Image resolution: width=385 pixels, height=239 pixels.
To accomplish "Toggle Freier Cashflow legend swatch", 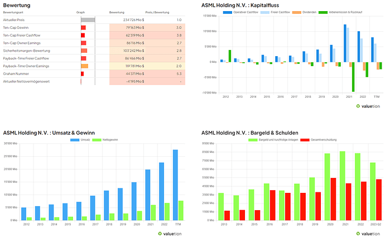I will 265,12.
